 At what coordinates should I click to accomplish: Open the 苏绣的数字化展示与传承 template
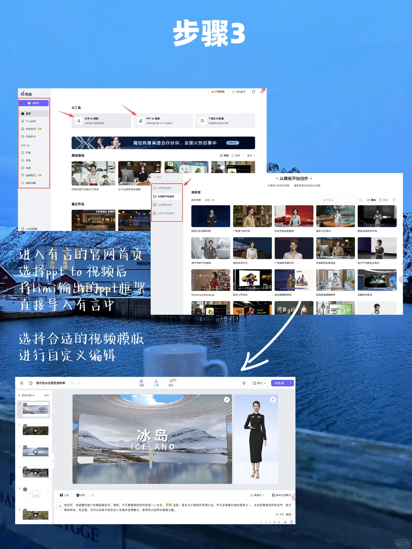pos(93,173)
